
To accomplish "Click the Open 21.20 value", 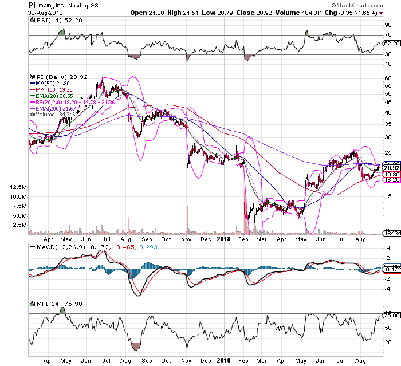I will tap(147, 13).
